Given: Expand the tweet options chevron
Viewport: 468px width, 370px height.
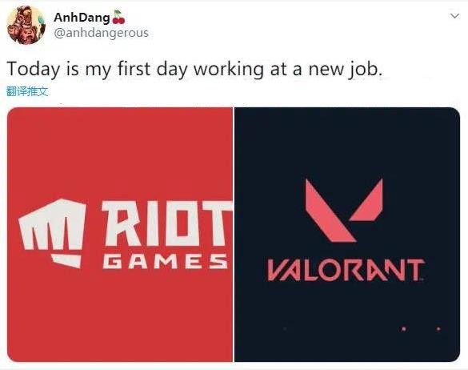Looking at the screenshot, I should (x=454, y=16).
